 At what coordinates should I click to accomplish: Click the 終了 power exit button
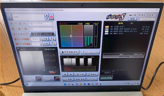[152, 15]
